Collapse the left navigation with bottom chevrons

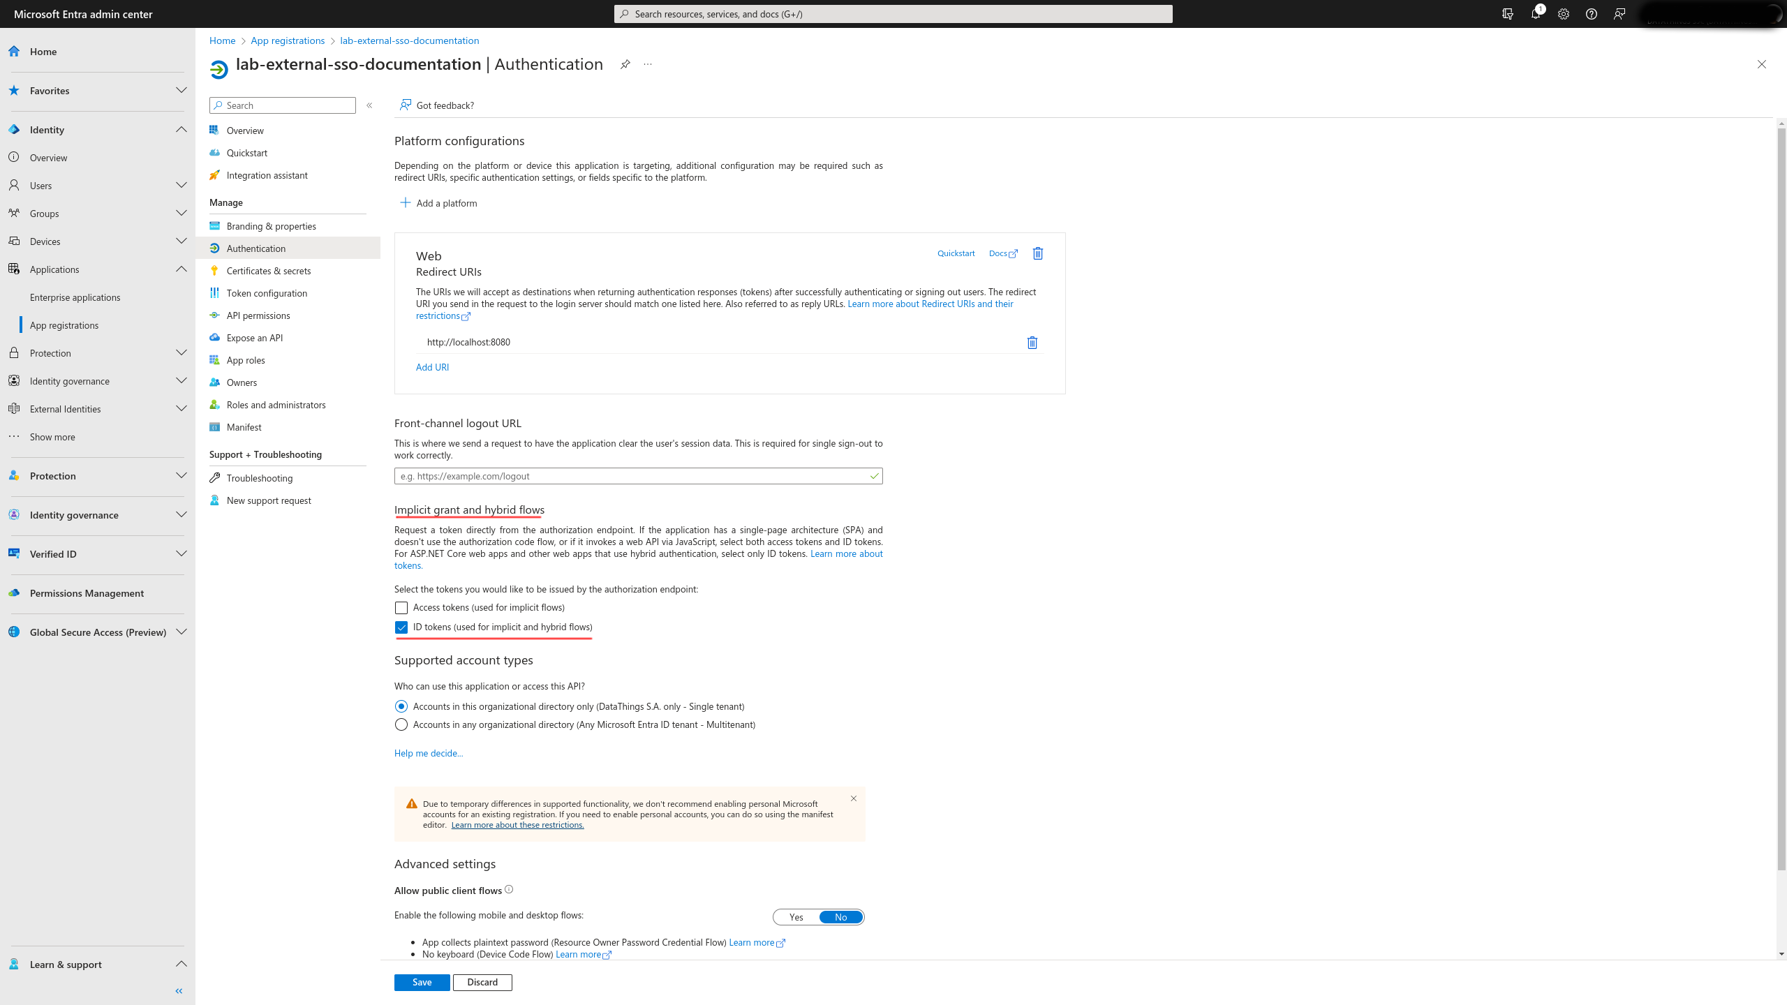point(179,991)
